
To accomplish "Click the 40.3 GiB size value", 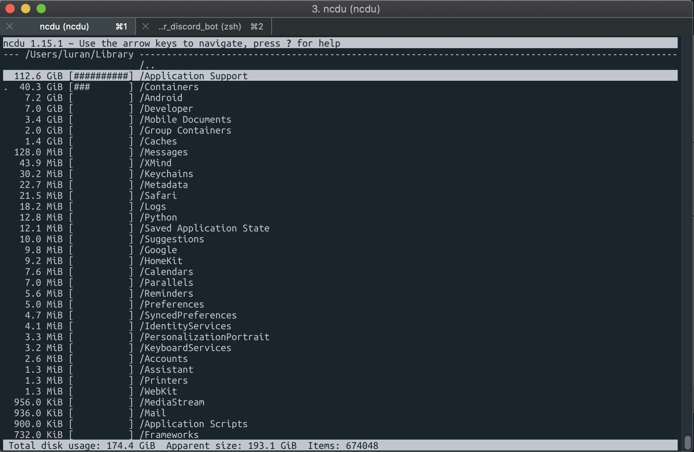I will pyautogui.click(x=41, y=87).
